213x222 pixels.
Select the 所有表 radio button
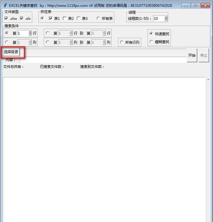pyautogui.click(x=98, y=18)
